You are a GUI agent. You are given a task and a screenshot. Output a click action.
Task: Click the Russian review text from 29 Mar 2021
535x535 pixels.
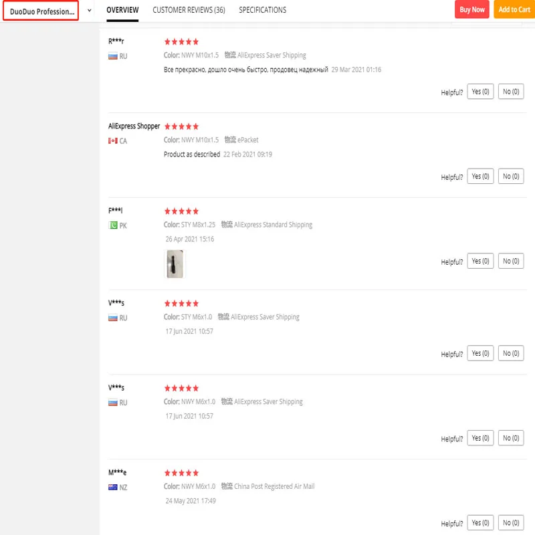(245, 70)
